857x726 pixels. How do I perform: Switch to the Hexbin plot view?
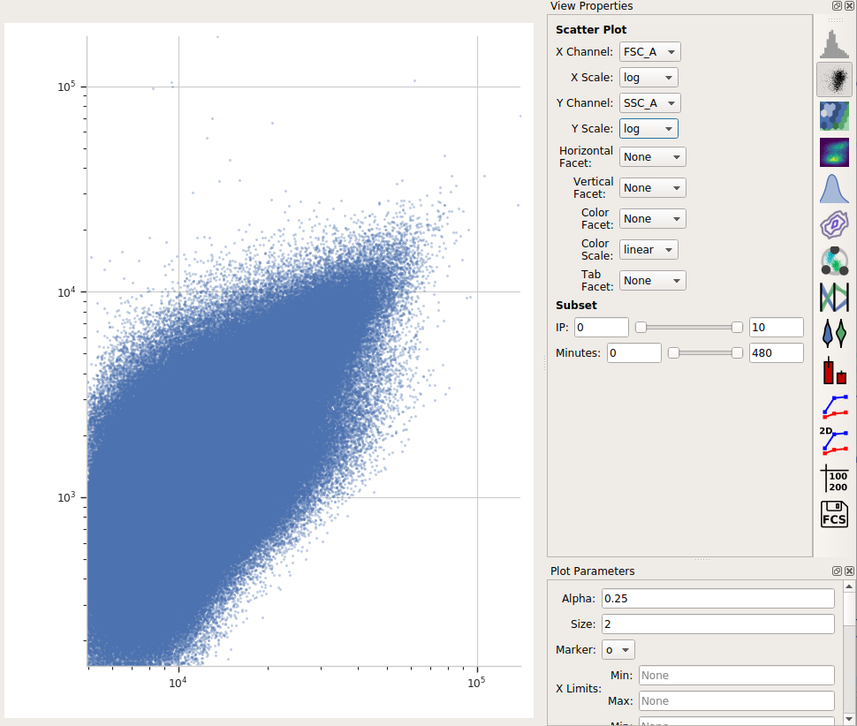pos(834,116)
